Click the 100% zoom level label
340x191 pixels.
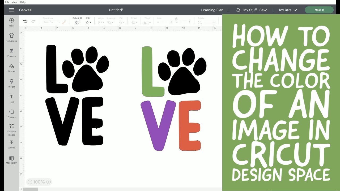[x=39, y=182]
